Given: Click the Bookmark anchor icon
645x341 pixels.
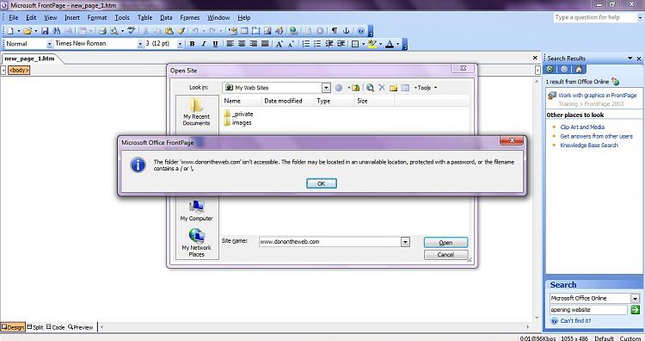Looking at the screenshot, I should (x=346, y=31).
